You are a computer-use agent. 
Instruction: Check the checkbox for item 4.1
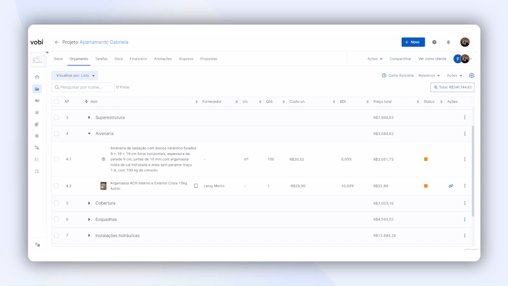tap(56, 159)
